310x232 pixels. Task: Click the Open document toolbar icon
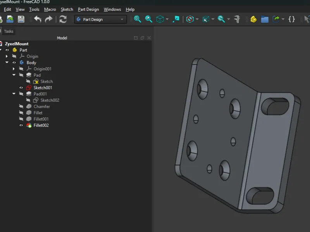tap(10, 19)
